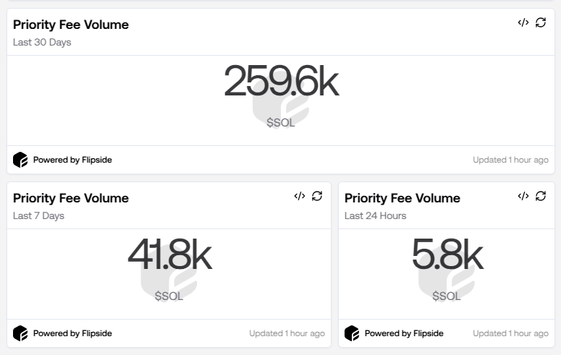Viewport: 561px width, 355px height.
Task: Click the 41.8k fee volume value
Action: (169, 255)
